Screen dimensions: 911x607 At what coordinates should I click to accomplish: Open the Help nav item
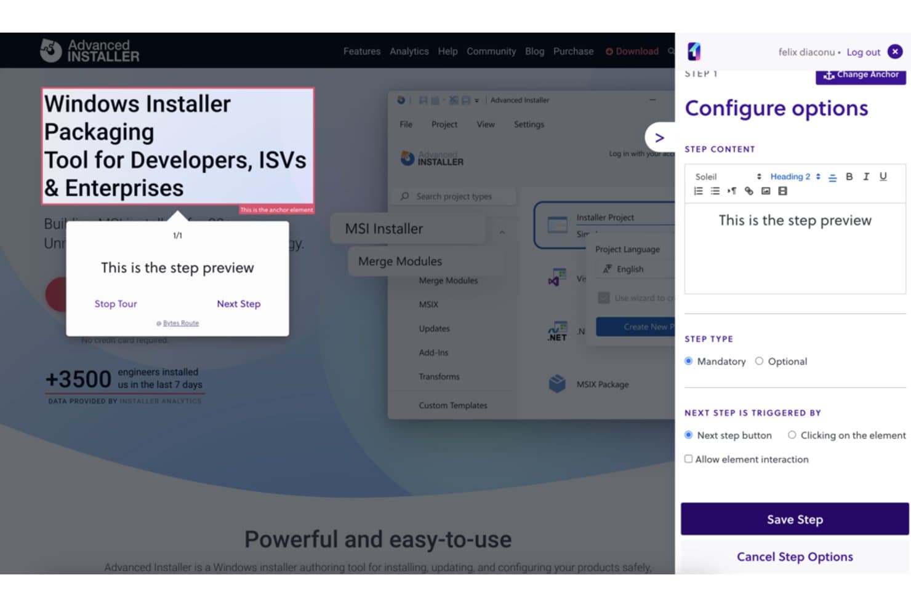click(447, 51)
